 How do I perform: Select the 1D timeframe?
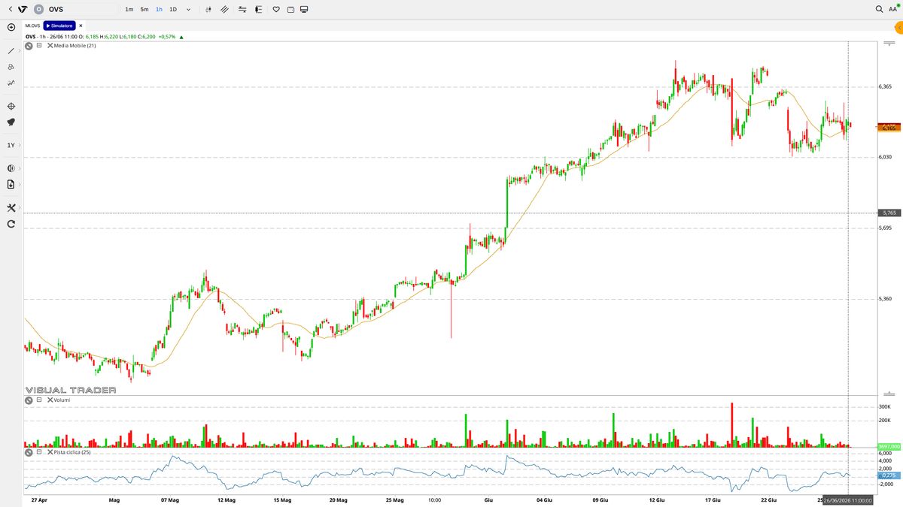coord(173,9)
